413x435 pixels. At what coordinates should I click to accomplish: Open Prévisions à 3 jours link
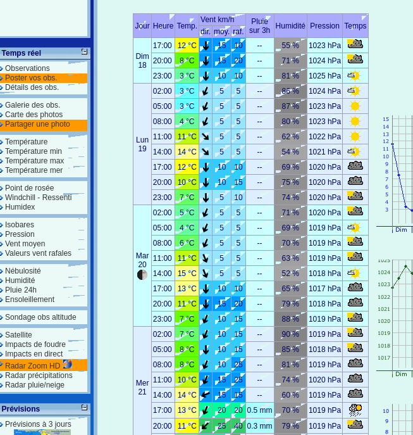click(38, 424)
